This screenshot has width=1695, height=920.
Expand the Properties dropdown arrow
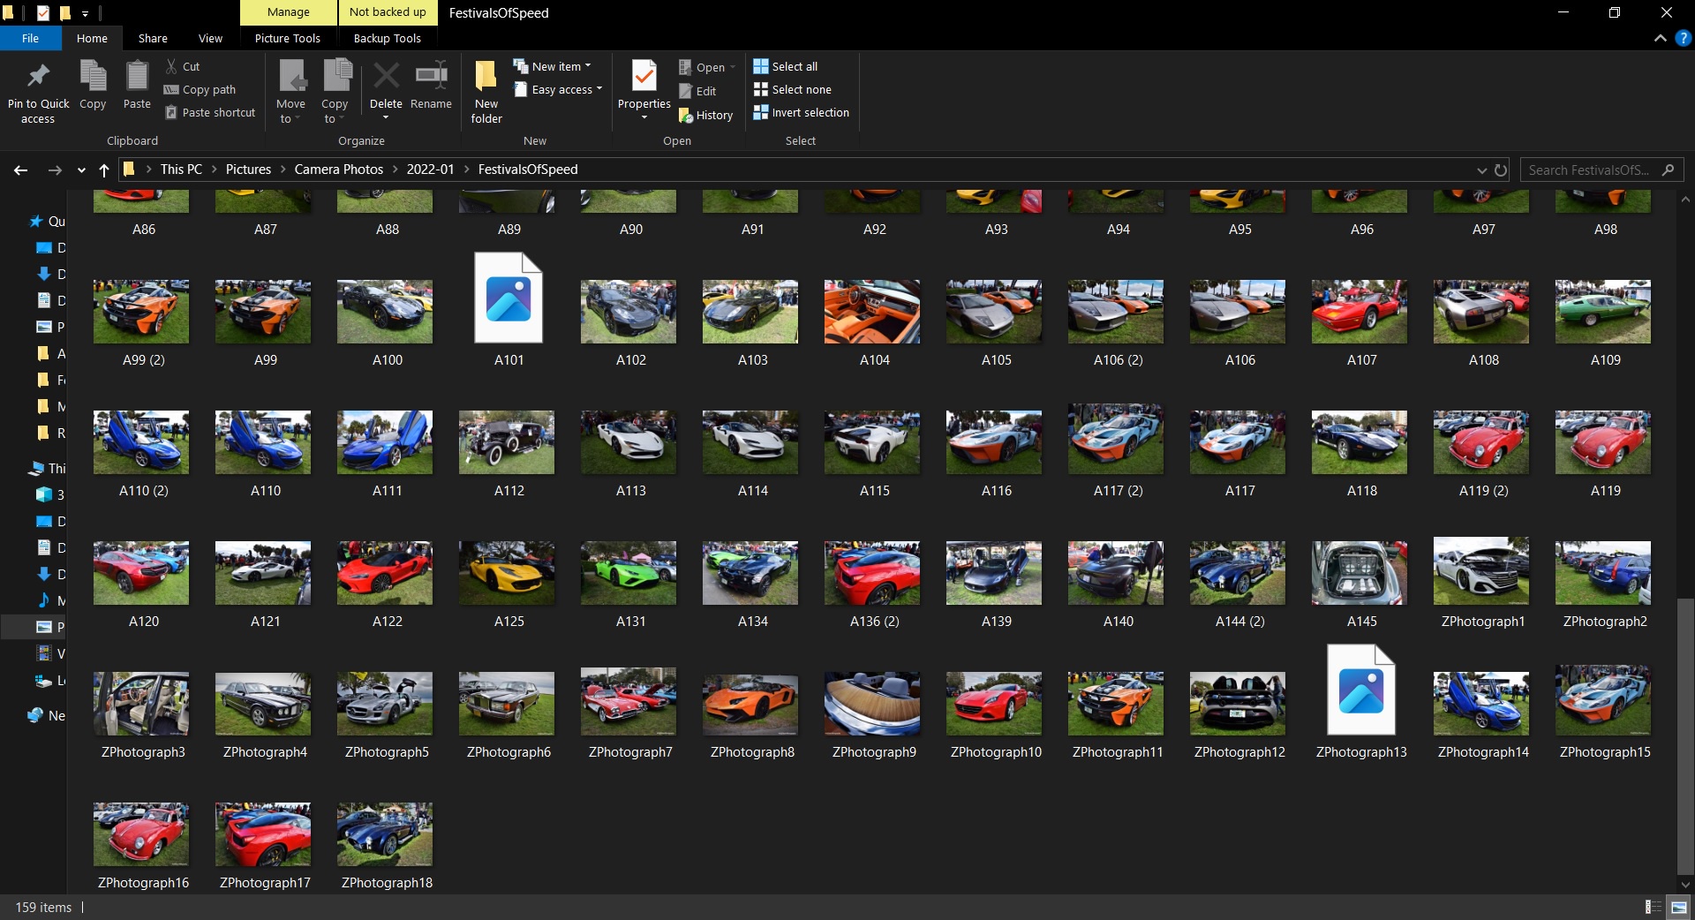coord(644,117)
